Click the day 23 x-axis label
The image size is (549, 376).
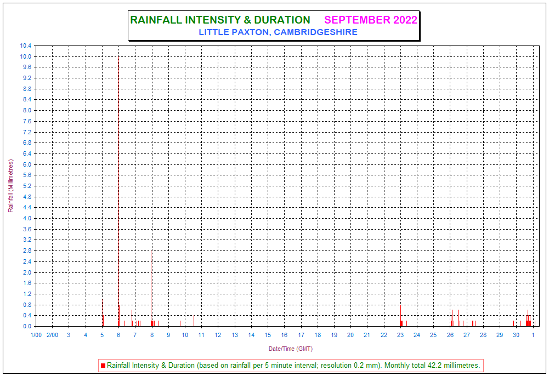[x=400, y=335]
